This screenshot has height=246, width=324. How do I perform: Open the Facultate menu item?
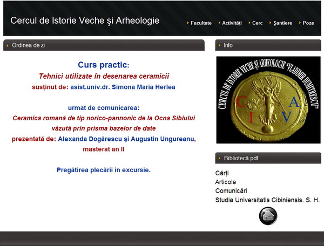pyautogui.click(x=201, y=23)
